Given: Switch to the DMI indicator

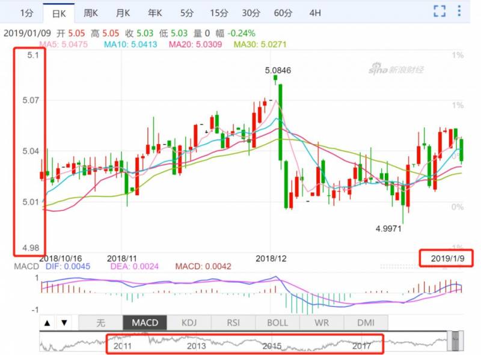Looking at the screenshot, I should (x=366, y=323).
